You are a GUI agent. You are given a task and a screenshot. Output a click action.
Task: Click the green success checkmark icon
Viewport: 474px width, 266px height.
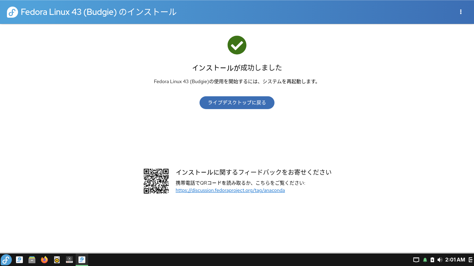pos(237,45)
